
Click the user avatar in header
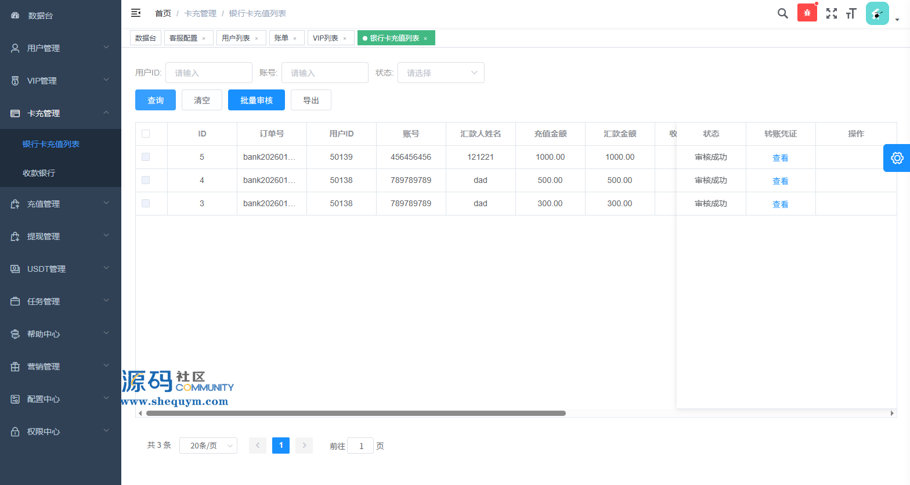(877, 13)
